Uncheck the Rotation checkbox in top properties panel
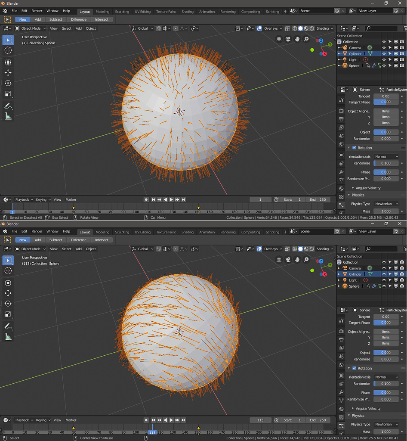This screenshot has width=407, height=441. click(354, 148)
